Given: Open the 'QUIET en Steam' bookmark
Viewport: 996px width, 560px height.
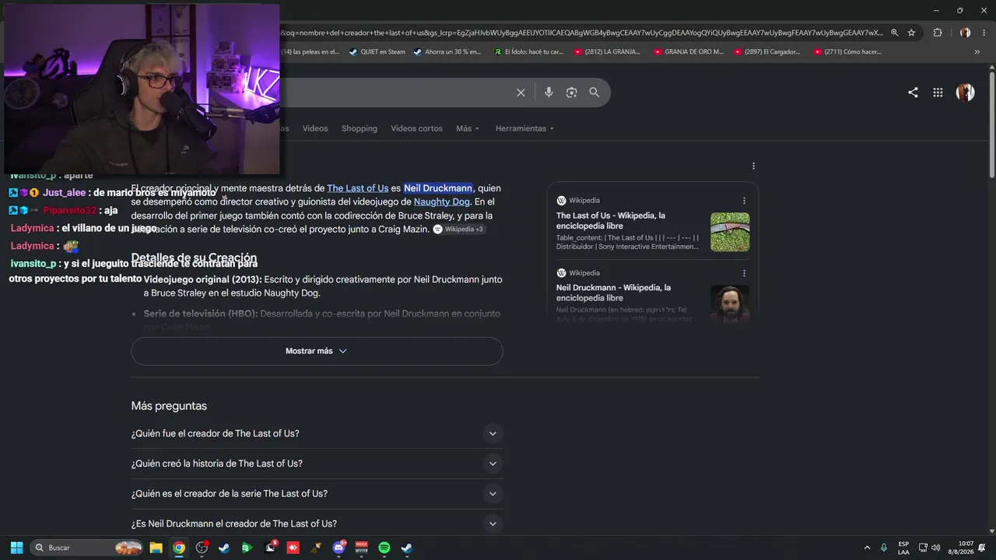Looking at the screenshot, I should [377, 52].
